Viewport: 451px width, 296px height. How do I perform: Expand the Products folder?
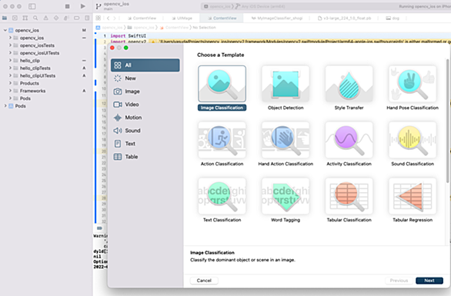(10, 83)
